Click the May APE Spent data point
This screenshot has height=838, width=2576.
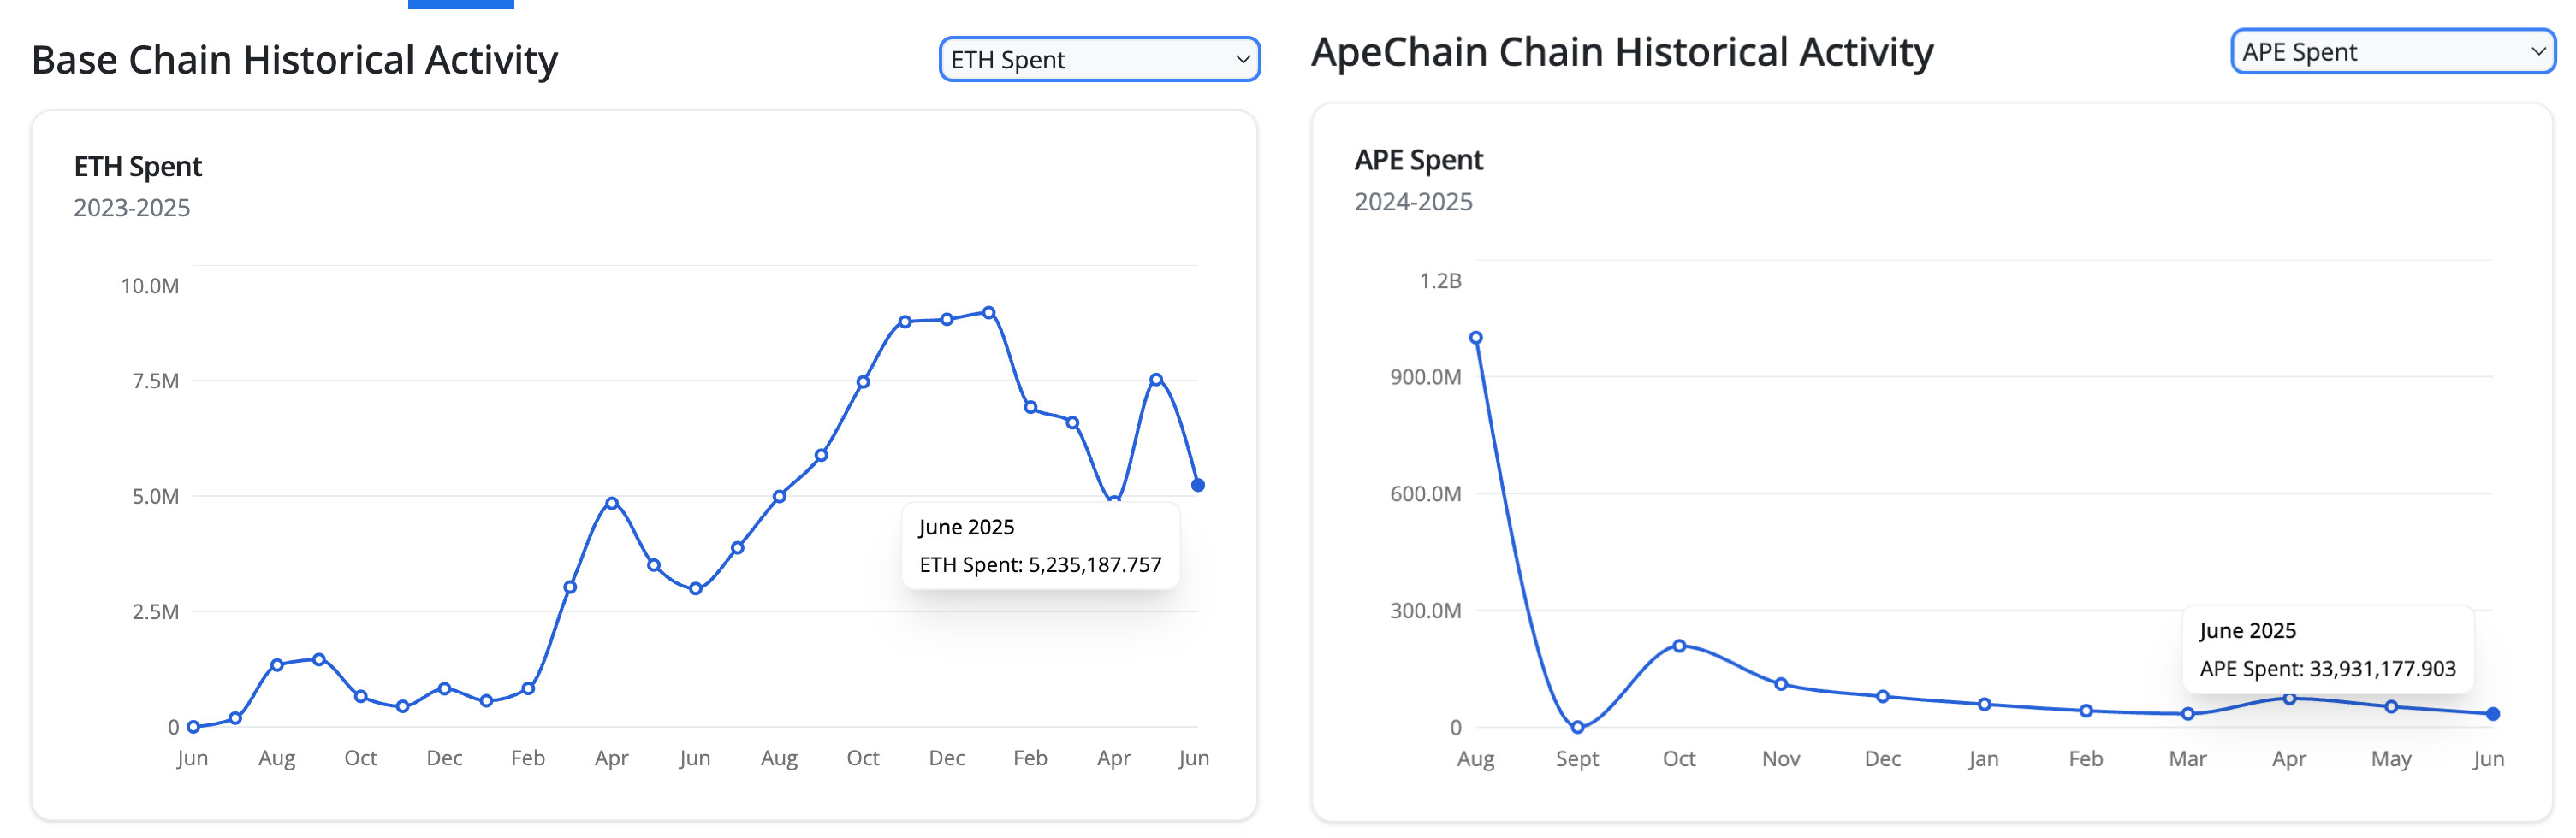click(2391, 706)
